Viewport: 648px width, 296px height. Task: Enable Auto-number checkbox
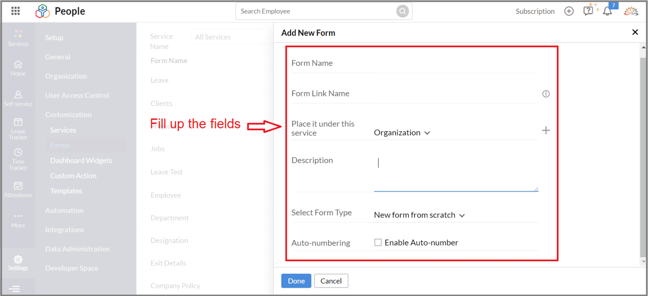pos(378,243)
